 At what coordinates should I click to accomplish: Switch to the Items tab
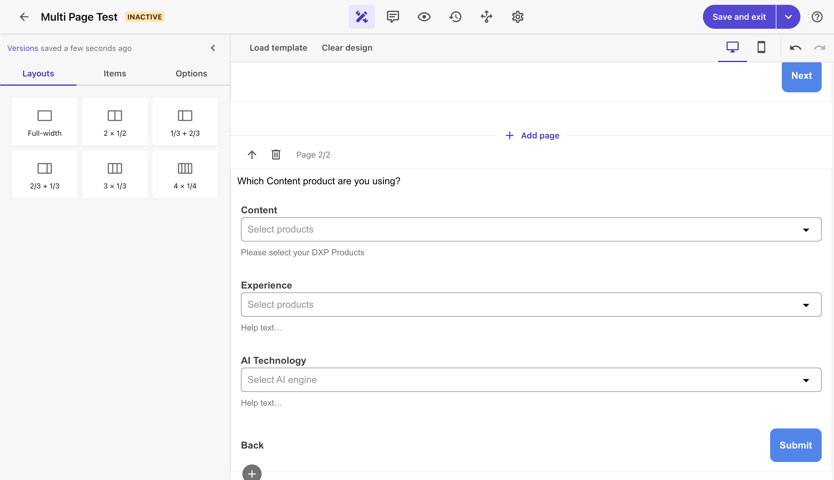[x=115, y=73]
